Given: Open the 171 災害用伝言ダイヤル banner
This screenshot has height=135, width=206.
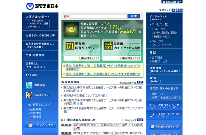Looking at the screenshot, I should (x=82, y=50).
